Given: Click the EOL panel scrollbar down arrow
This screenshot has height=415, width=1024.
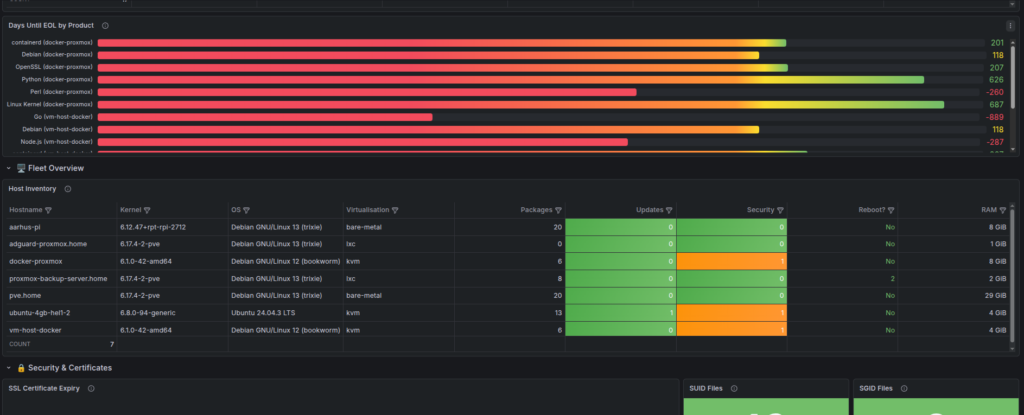Looking at the screenshot, I should tap(1013, 149).
